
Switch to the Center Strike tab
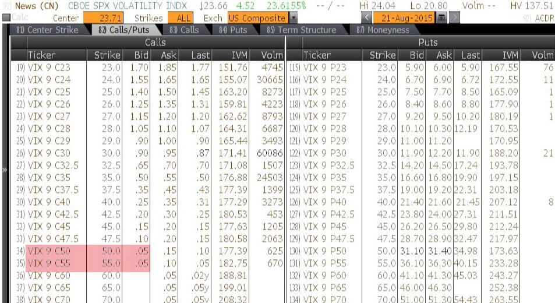pyautogui.click(x=47, y=30)
